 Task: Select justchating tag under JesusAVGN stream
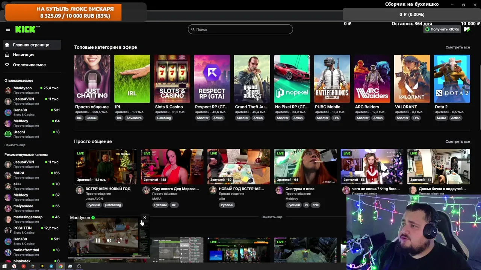click(113, 205)
